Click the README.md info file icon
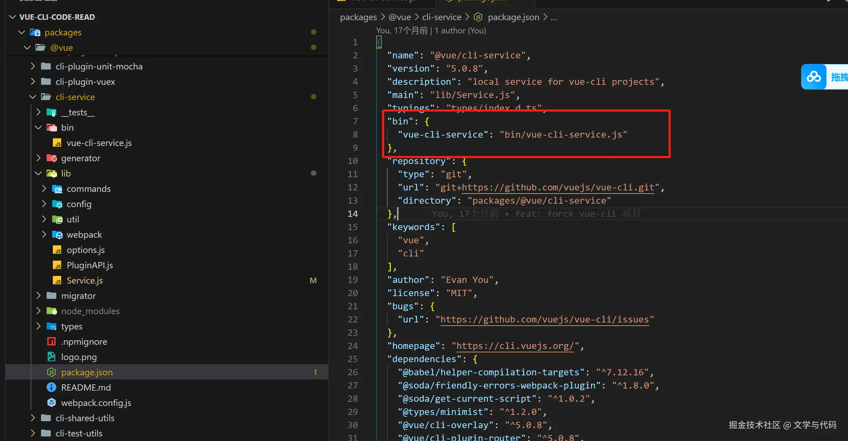The image size is (848, 441). pos(51,387)
